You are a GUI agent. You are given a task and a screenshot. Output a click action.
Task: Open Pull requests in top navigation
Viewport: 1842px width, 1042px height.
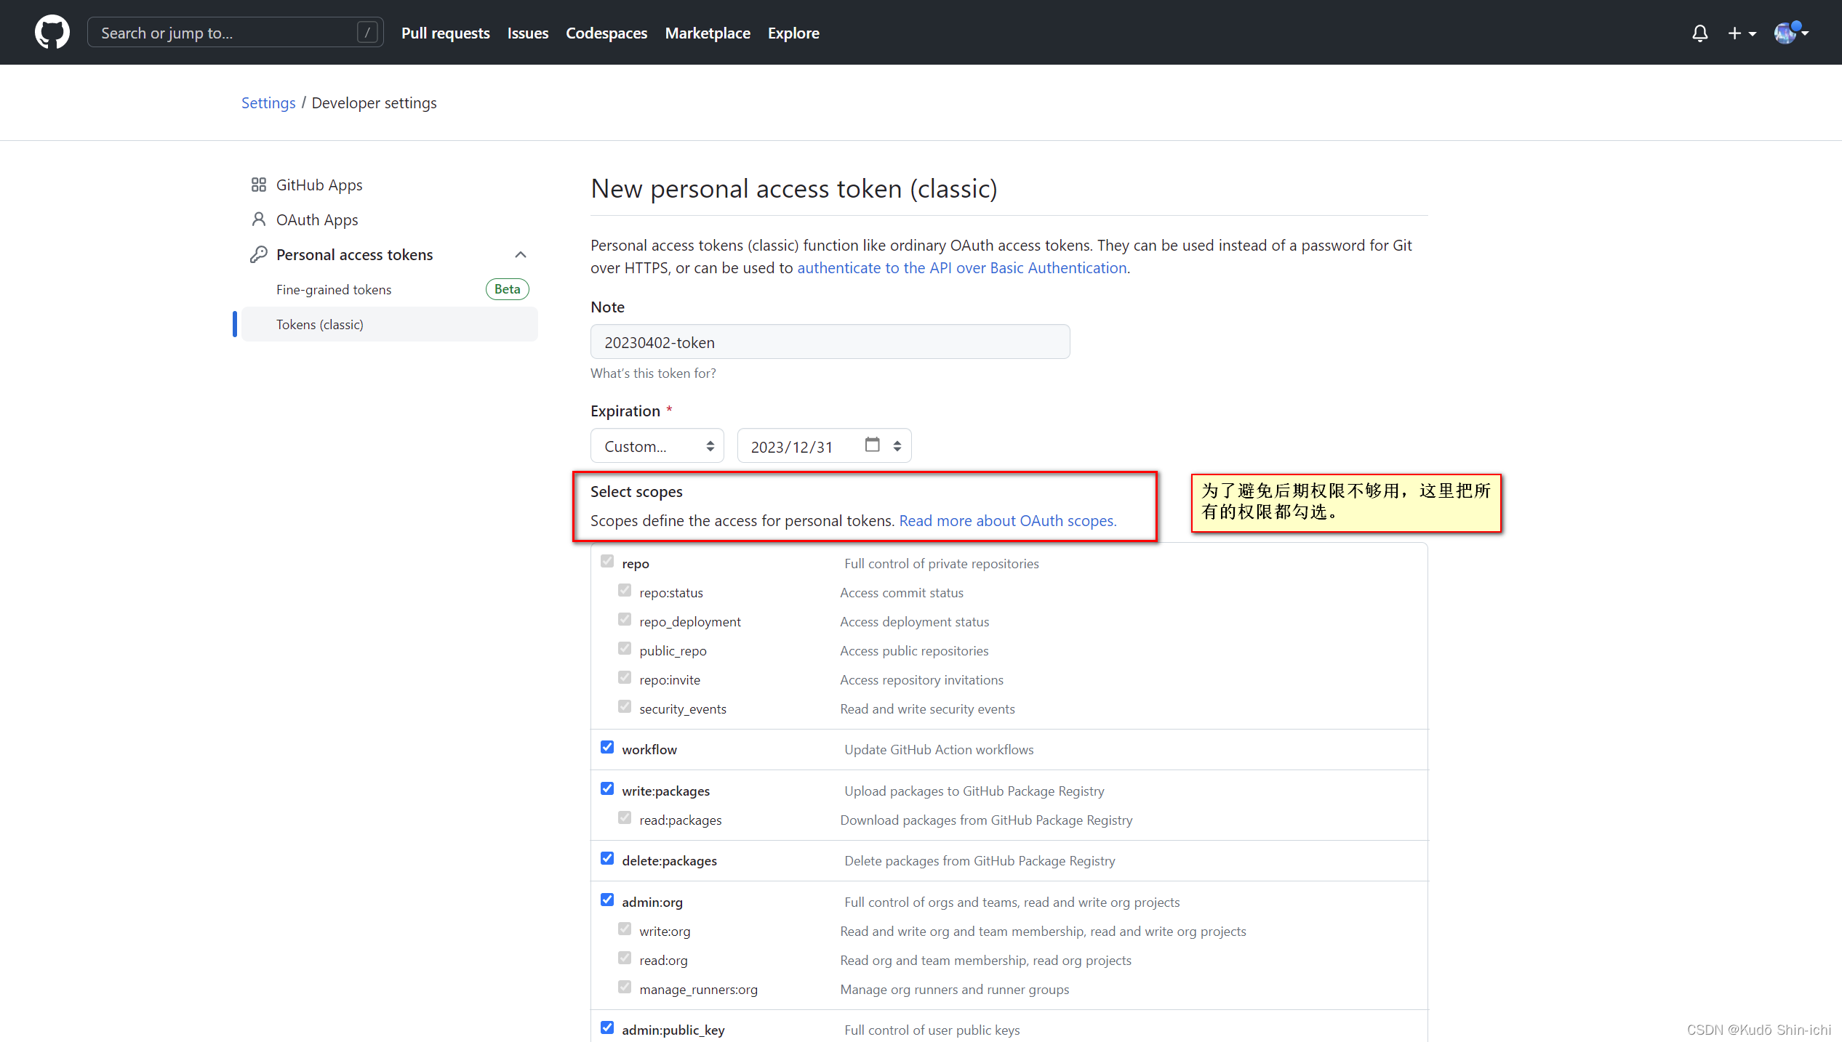pos(445,33)
